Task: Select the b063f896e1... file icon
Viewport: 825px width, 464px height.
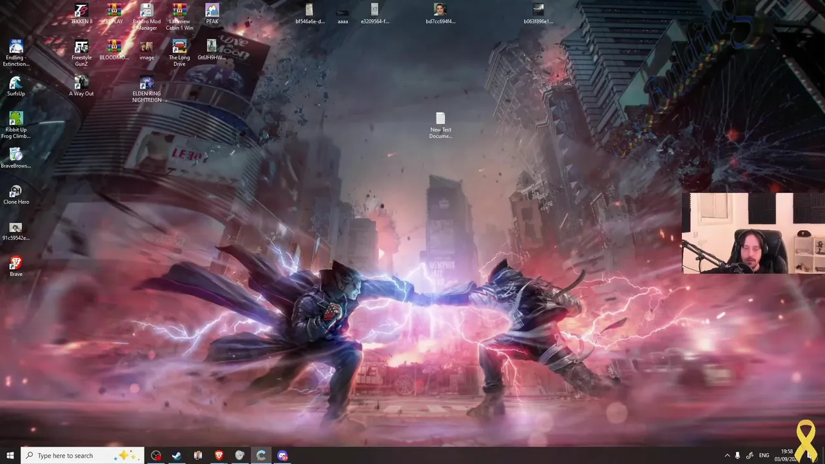Action: pos(538,14)
